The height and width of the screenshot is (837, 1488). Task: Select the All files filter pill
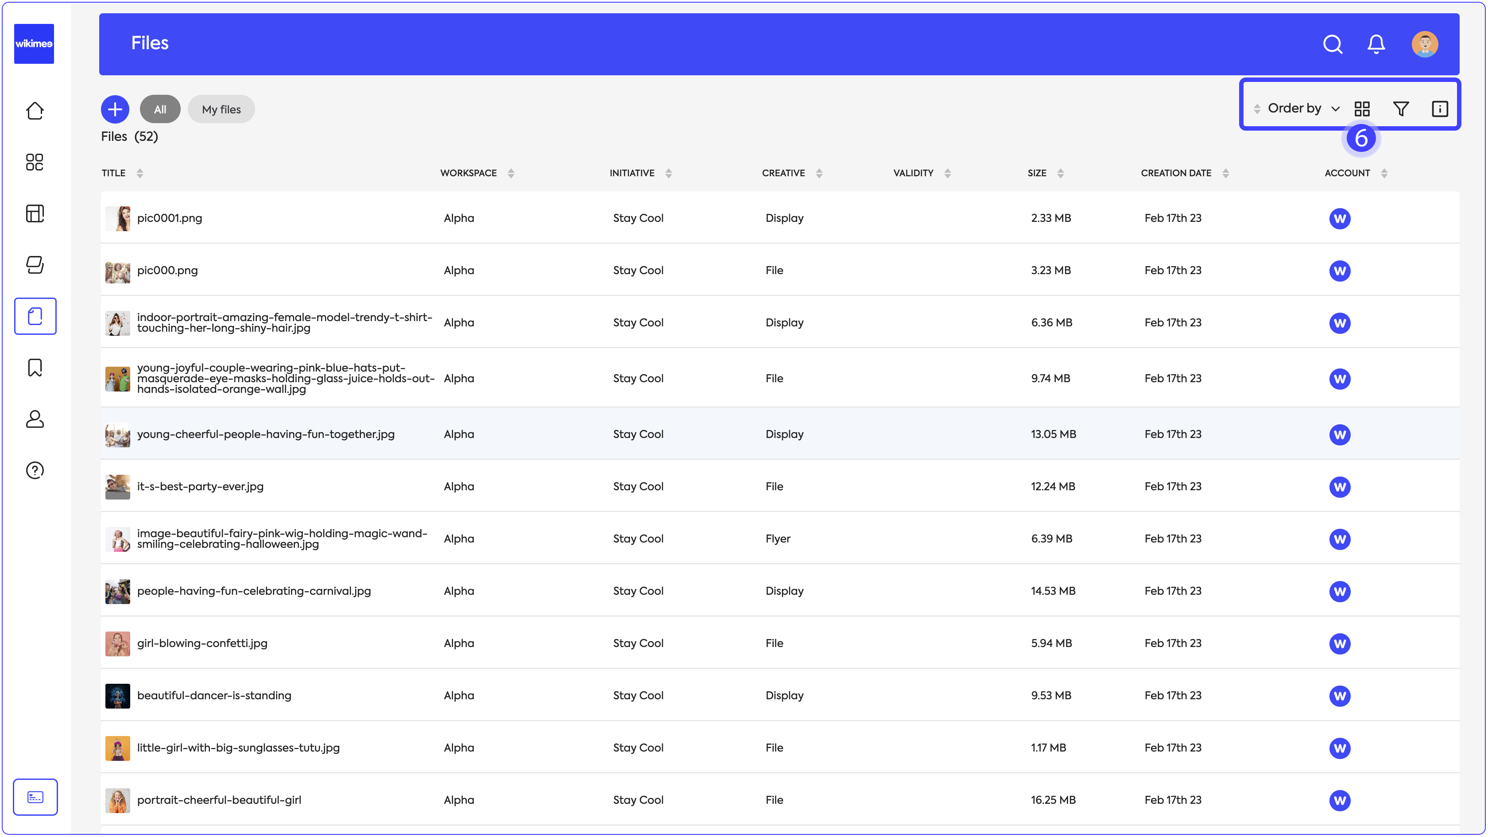pyautogui.click(x=160, y=109)
